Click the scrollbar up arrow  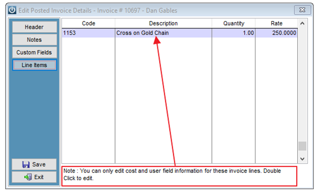303,23
